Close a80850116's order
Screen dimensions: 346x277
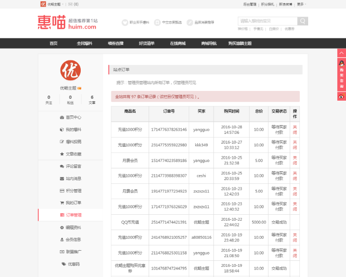[295, 237]
